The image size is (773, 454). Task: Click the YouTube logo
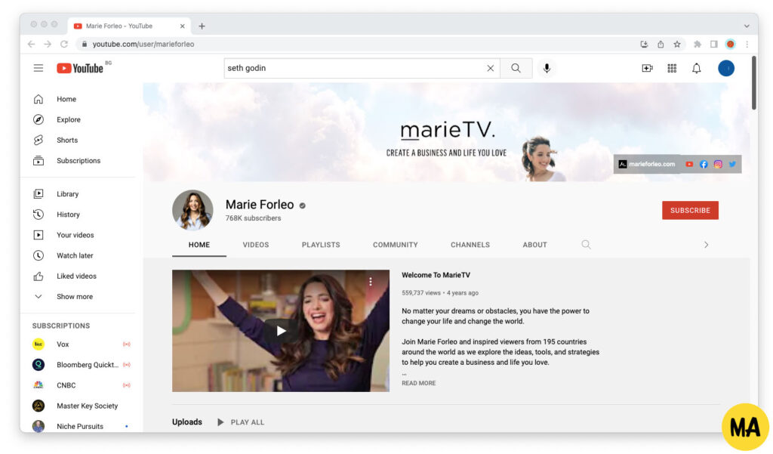point(80,68)
